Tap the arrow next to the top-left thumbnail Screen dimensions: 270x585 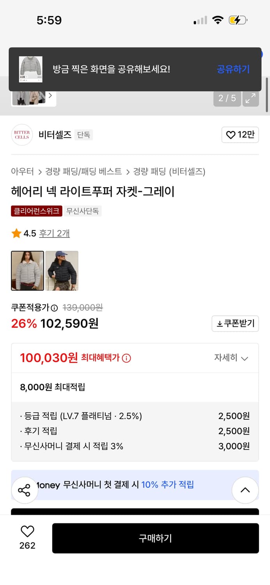(x=50, y=94)
